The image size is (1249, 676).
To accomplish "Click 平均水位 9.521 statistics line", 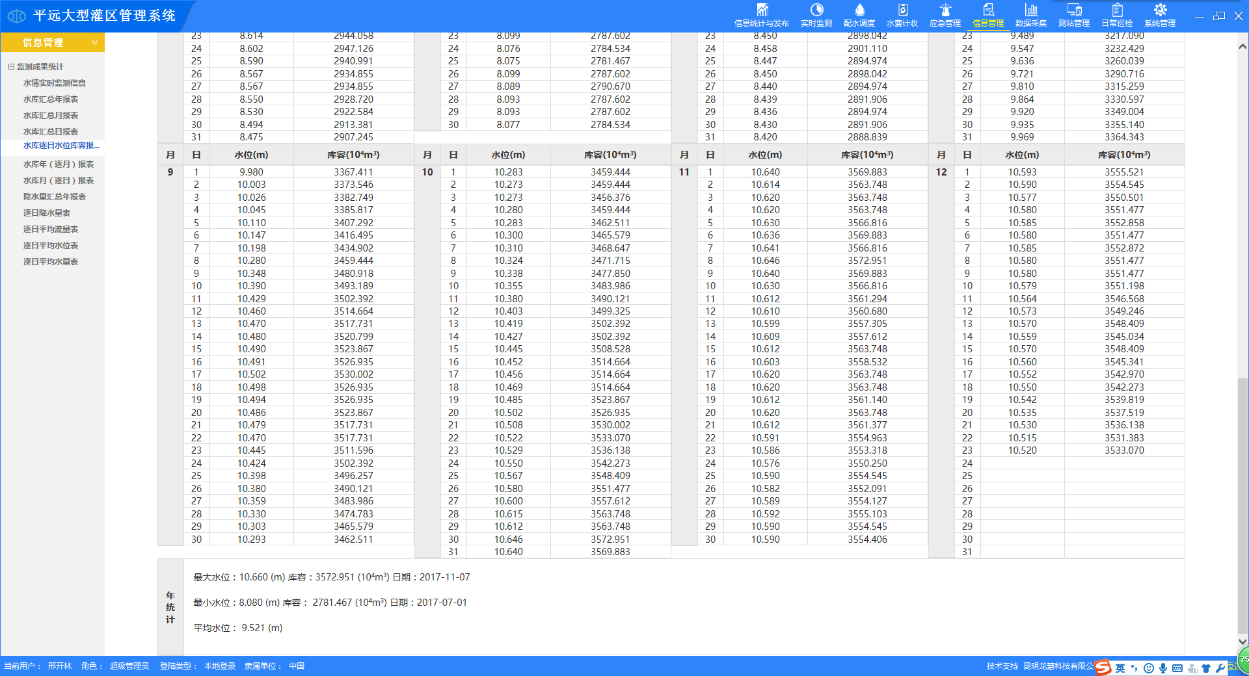I will 238,628.
